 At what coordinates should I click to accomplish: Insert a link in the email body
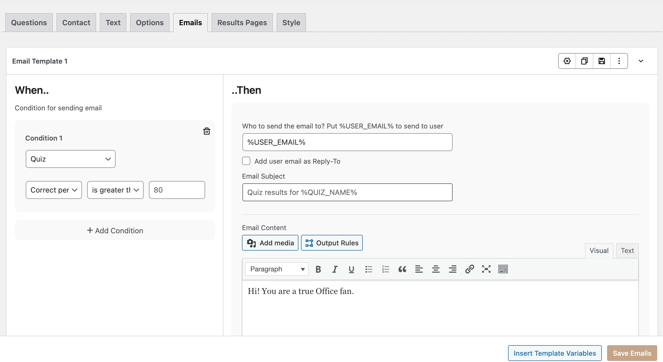coord(469,269)
